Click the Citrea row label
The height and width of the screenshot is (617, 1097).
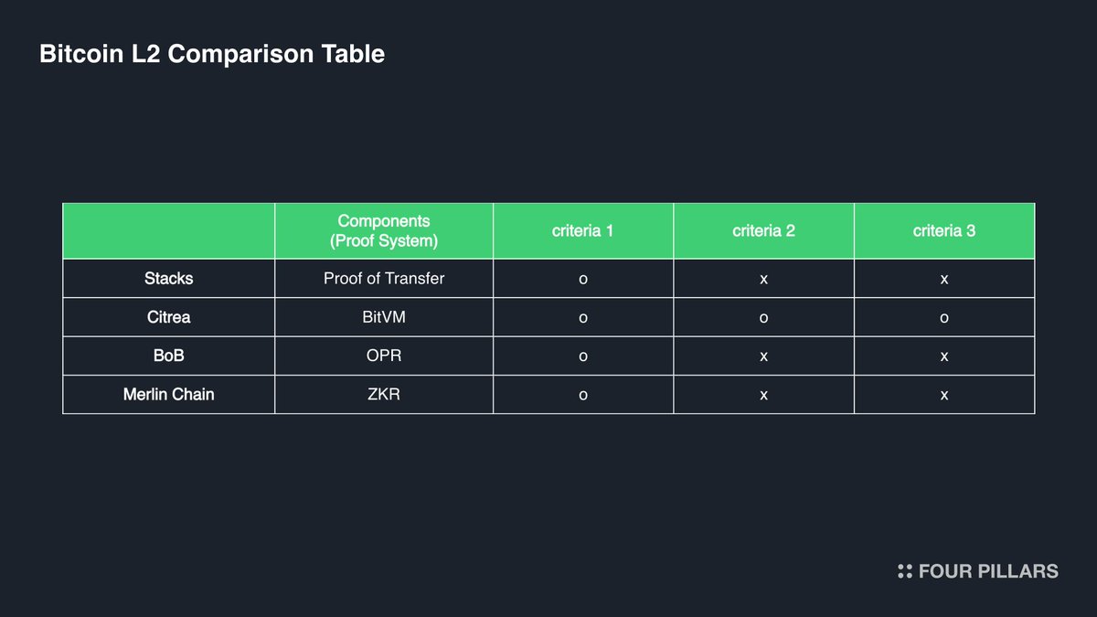pos(169,317)
